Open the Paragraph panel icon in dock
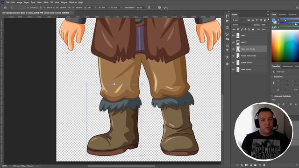Image resolution: width=299 pixels, height=168 pixels. point(227,50)
